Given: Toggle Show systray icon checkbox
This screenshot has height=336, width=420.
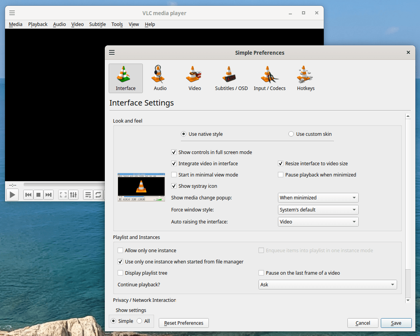Looking at the screenshot, I should pyautogui.click(x=194, y=186).
